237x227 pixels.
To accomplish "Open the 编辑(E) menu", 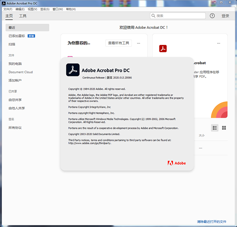I will pyautogui.click(x=20, y=9).
